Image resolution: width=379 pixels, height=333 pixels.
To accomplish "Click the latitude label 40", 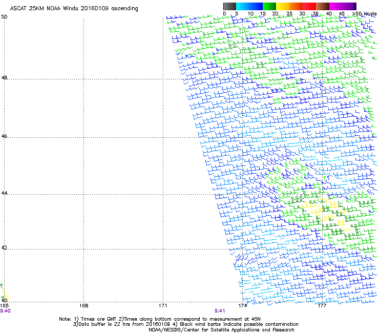I will point(4,301).
